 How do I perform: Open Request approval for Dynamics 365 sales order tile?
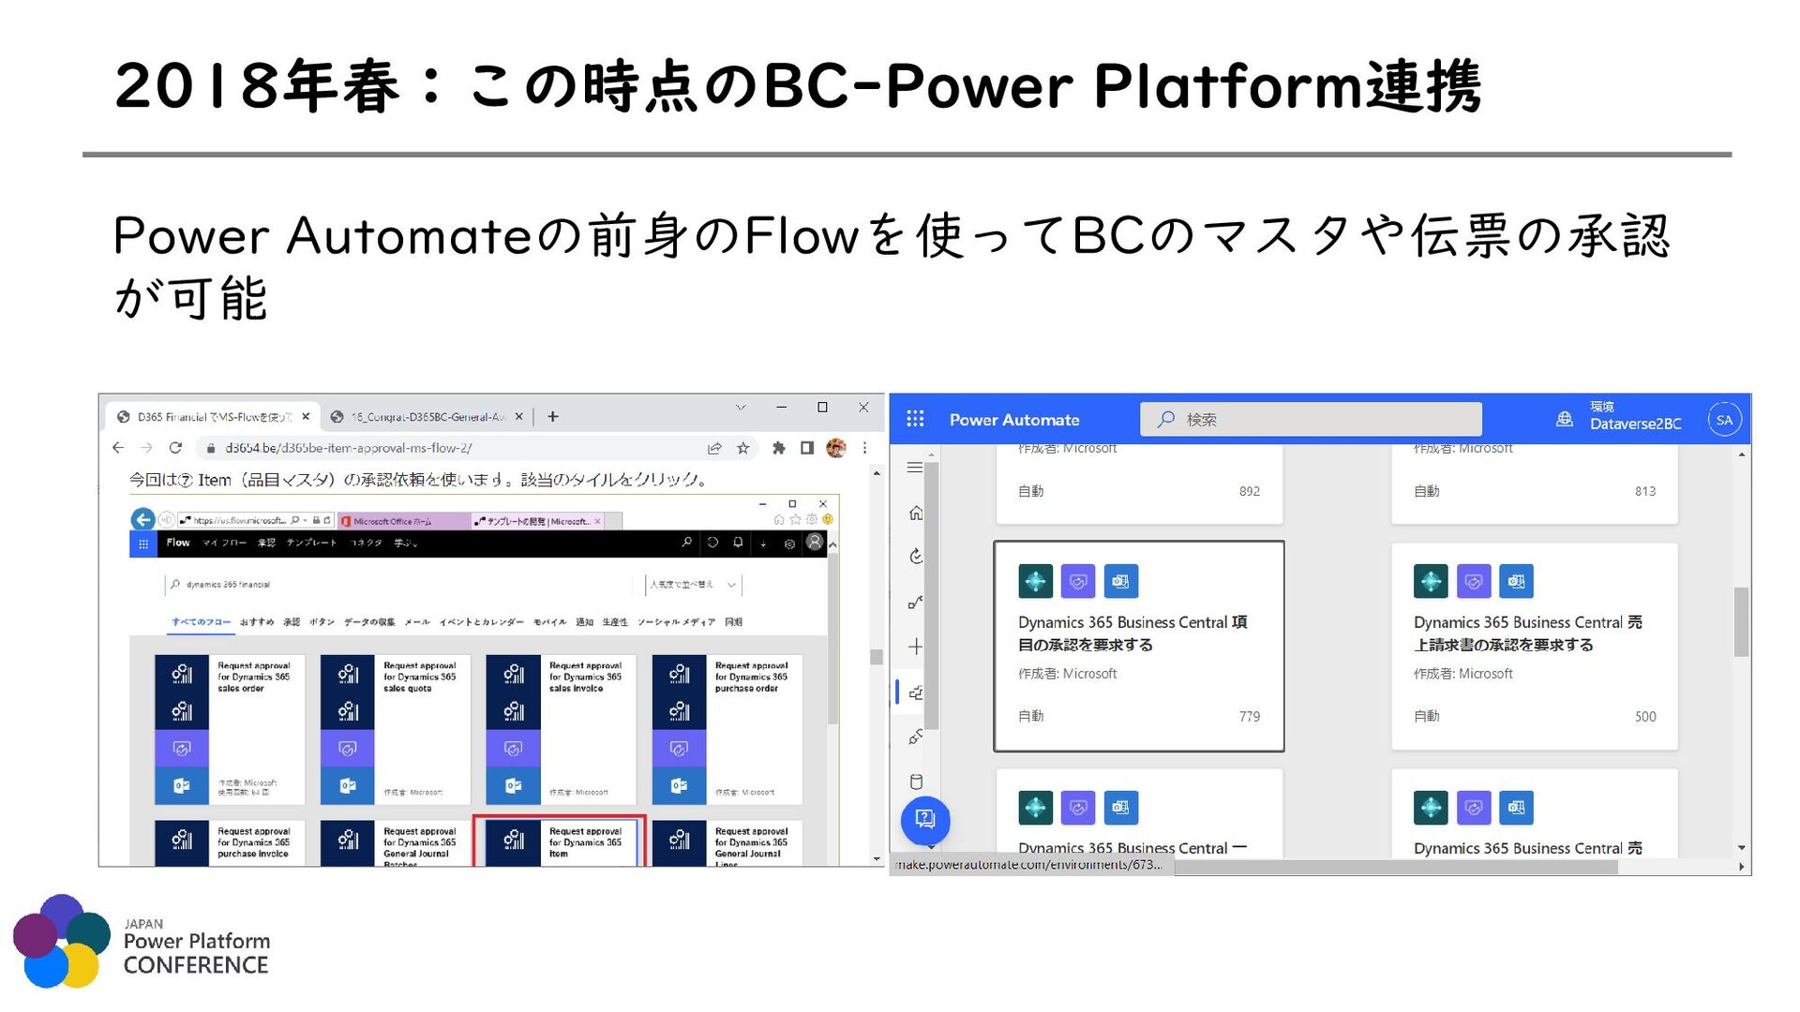coord(230,729)
